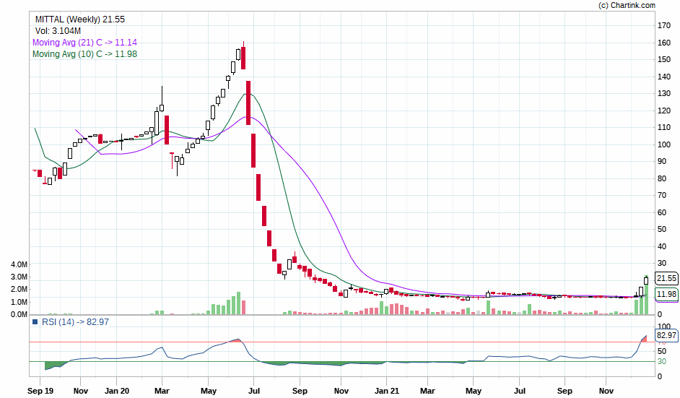The height and width of the screenshot is (398, 680).
Task: Click the 2.0M volume axis label
Action: tap(19, 289)
